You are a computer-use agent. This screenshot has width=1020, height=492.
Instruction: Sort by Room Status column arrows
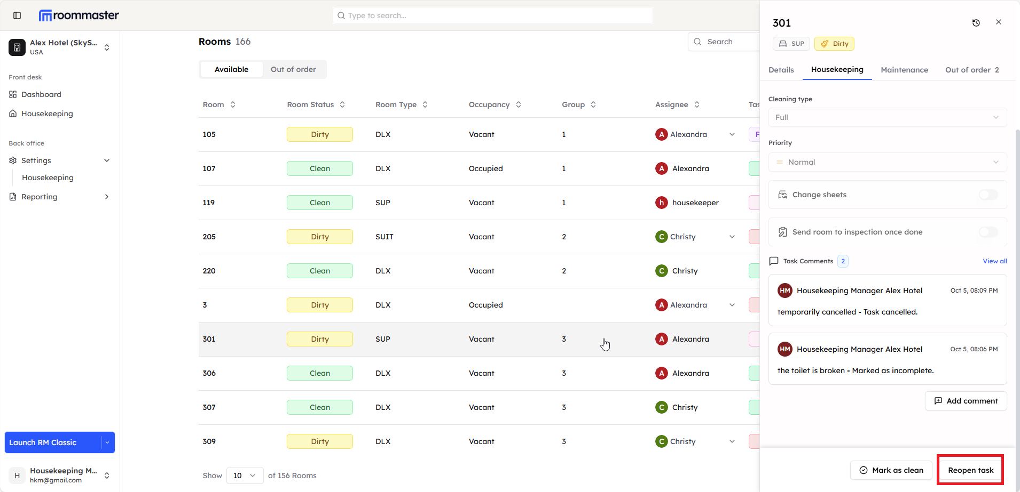pyautogui.click(x=342, y=105)
